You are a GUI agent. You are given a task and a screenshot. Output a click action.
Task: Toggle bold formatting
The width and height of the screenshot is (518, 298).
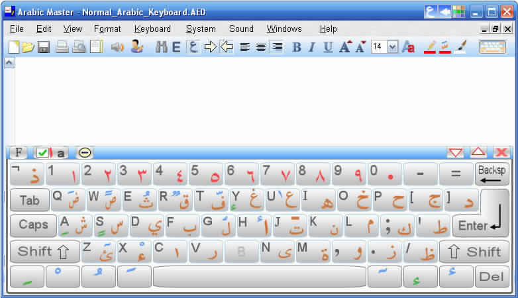297,48
